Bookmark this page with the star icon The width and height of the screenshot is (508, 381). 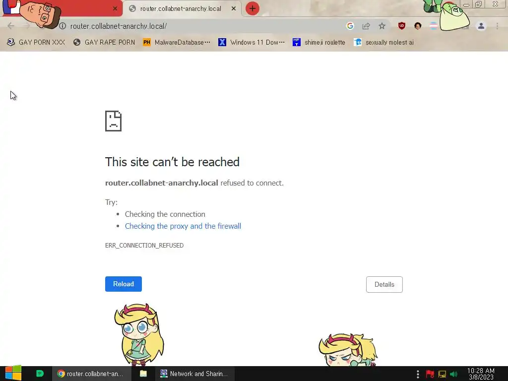point(382,26)
